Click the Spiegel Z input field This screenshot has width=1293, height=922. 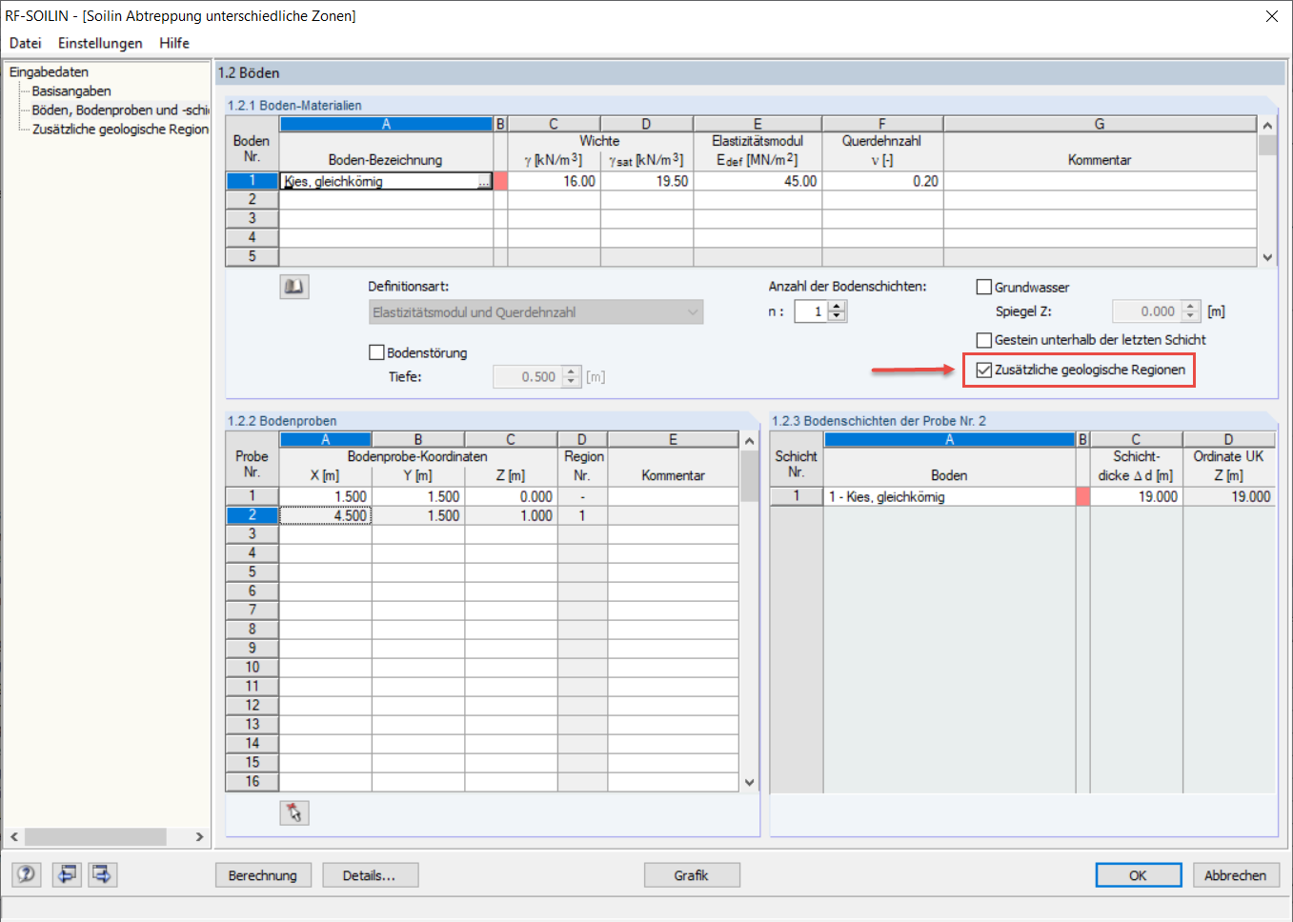(x=1147, y=311)
